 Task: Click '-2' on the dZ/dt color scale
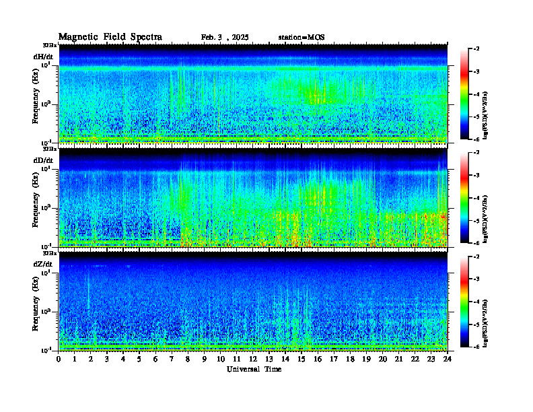point(476,256)
